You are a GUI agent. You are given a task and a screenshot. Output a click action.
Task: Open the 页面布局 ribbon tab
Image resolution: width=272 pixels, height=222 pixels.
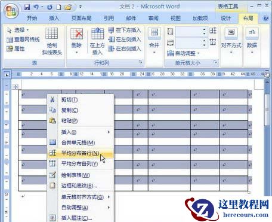(x=82, y=19)
